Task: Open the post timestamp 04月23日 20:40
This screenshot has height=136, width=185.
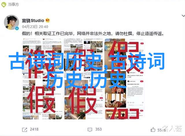Action: pyautogui.click(x=35, y=27)
